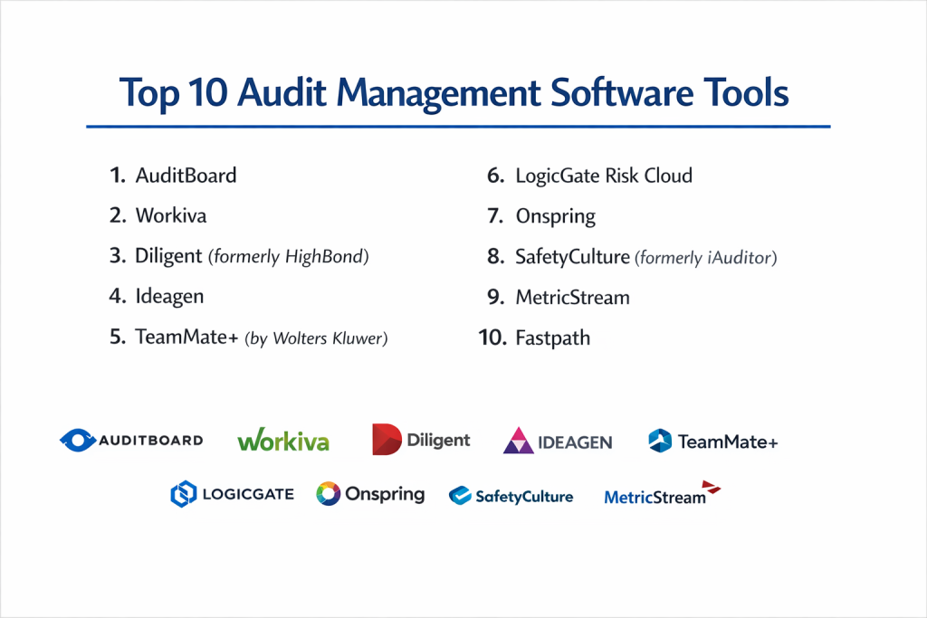
Task: Click the green Workiva logo
Action: [283, 441]
